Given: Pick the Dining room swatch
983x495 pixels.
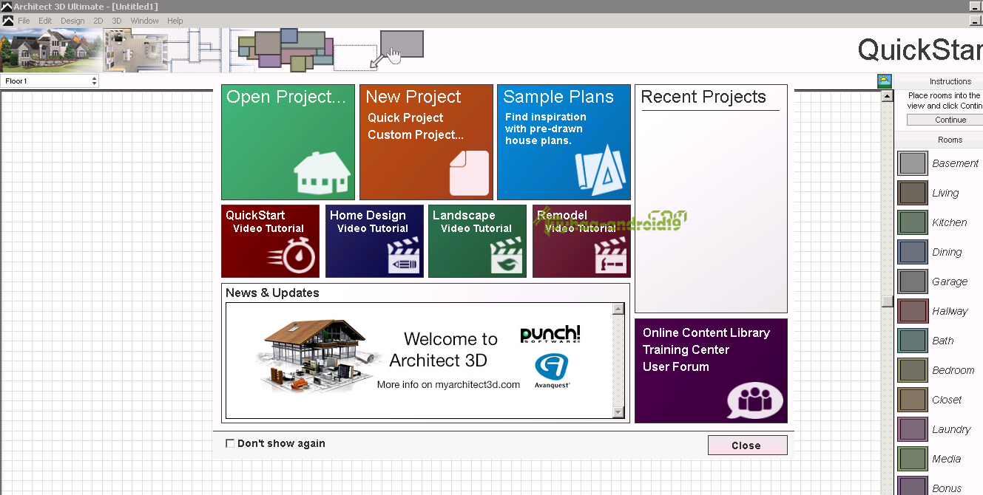Looking at the screenshot, I should pyautogui.click(x=913, y=252).
